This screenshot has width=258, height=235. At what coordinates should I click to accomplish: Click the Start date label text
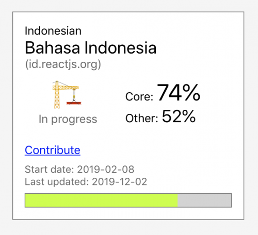50,170
